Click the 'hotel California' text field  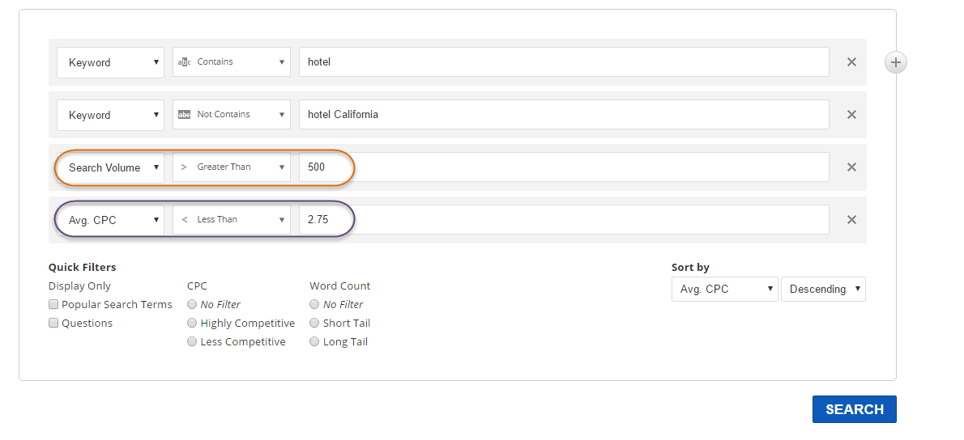coord(564,115)
